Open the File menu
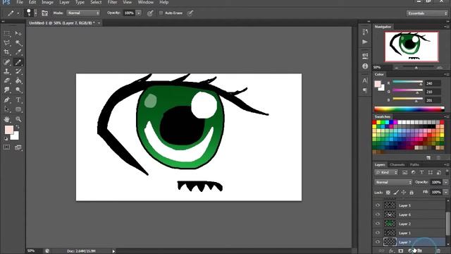Viewport: 451px width, 254px height. (x=20, y=2)
